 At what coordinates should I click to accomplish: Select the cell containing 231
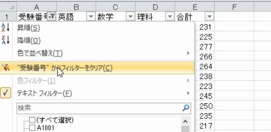tap(204, 27)
